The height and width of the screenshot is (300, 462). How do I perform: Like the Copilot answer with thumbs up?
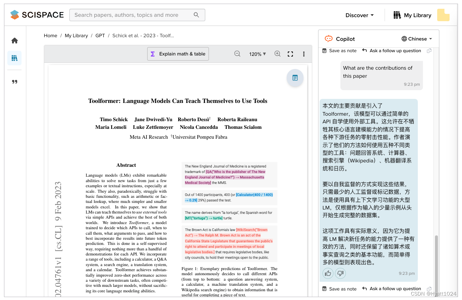click(328, 273)
